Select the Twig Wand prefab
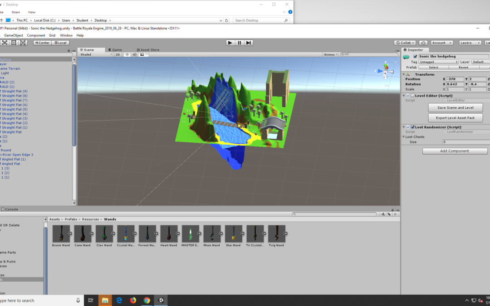Viewport: 490px width, 306px height. coord(277,236)
